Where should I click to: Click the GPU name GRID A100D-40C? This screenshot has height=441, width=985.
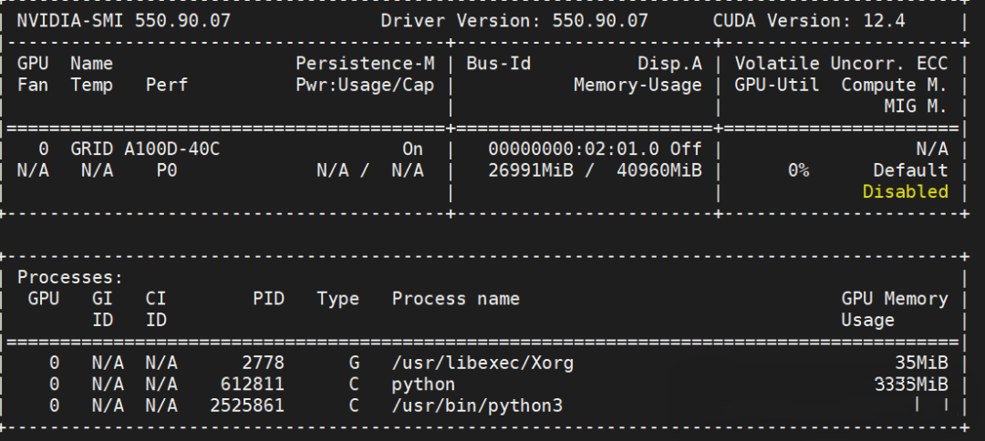coord(145,149)
